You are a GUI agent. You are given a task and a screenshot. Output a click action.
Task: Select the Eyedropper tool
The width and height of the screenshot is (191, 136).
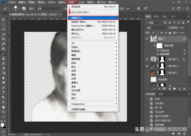(3, 44)
